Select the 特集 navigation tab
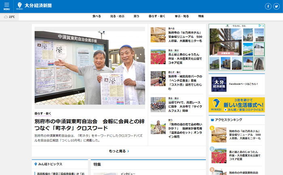This screenshot has height=175, width=283. (x=201, y=16)
